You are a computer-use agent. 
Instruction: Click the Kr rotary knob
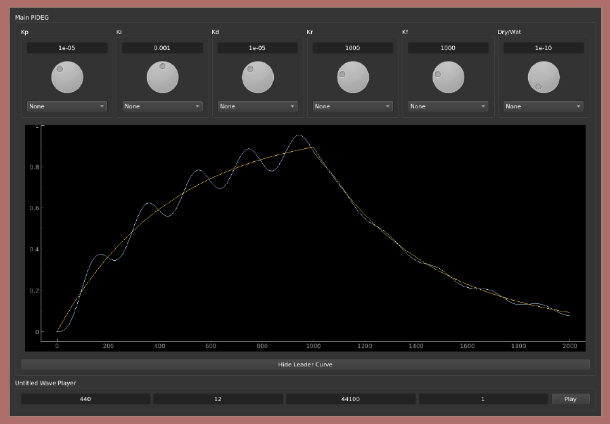coord(353,77)
